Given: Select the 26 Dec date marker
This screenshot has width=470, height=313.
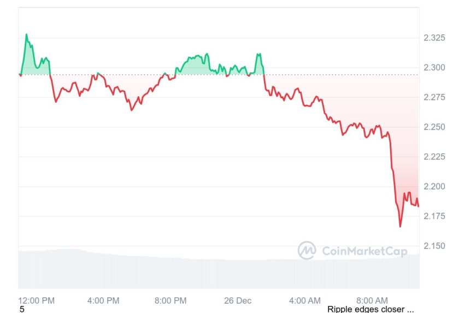Looking at the screenshot, I should click(238, 300).
